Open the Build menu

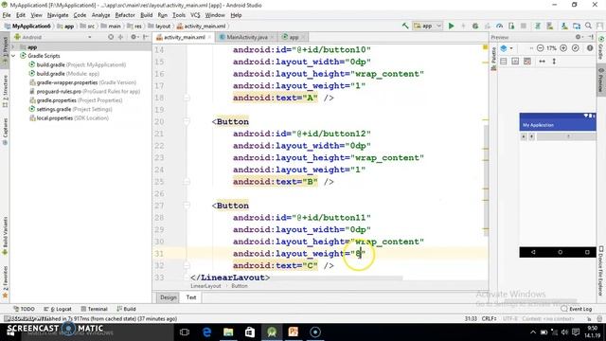point(146,15)
